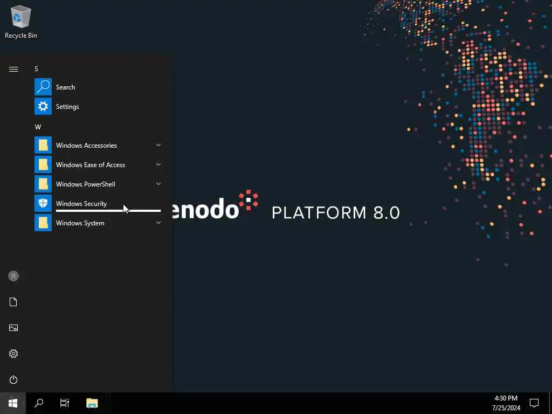552x414 pixels.
Task: Open Documents from the Start sidebar
Action: pos(13,302)
